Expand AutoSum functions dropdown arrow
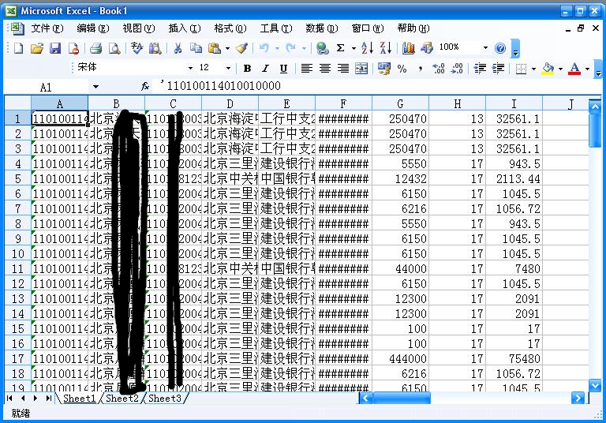Screen dimensions: 606x423 pos(353,48)
